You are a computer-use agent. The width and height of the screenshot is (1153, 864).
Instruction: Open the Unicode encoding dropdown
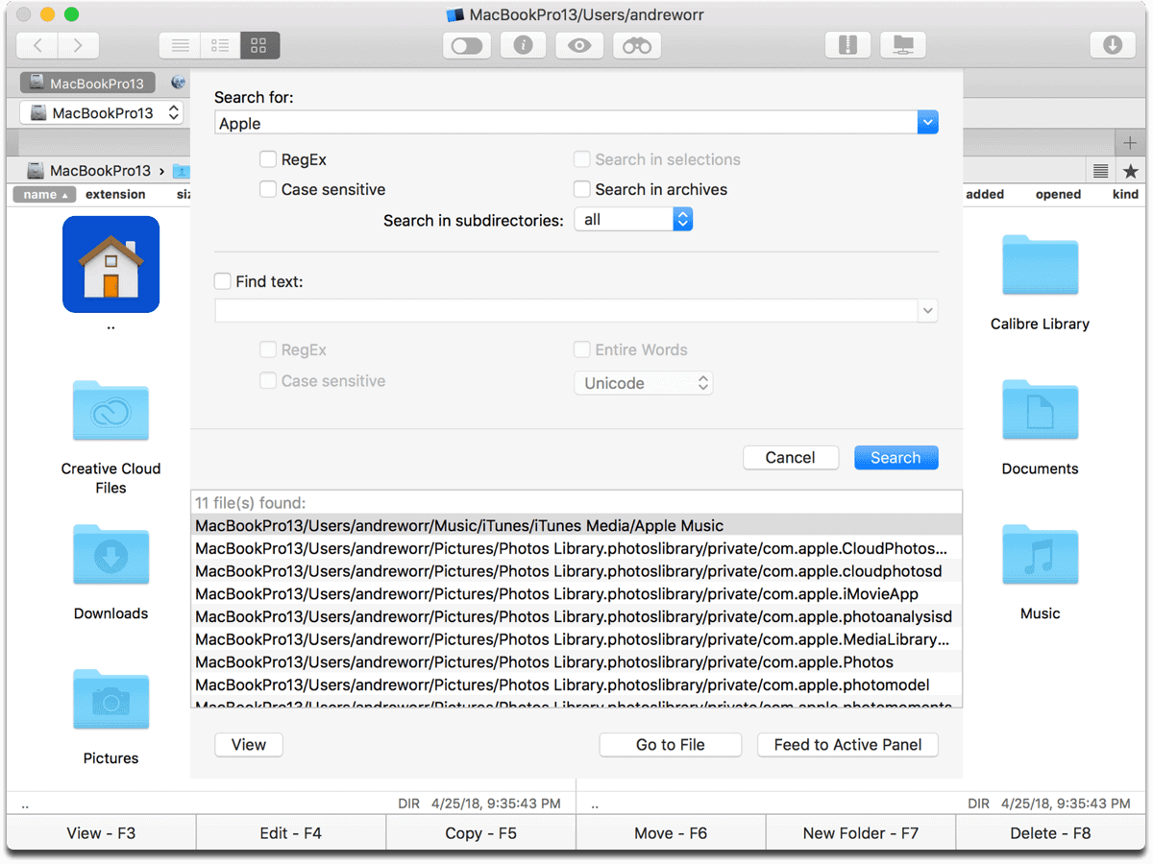click(x=644, y=383)
